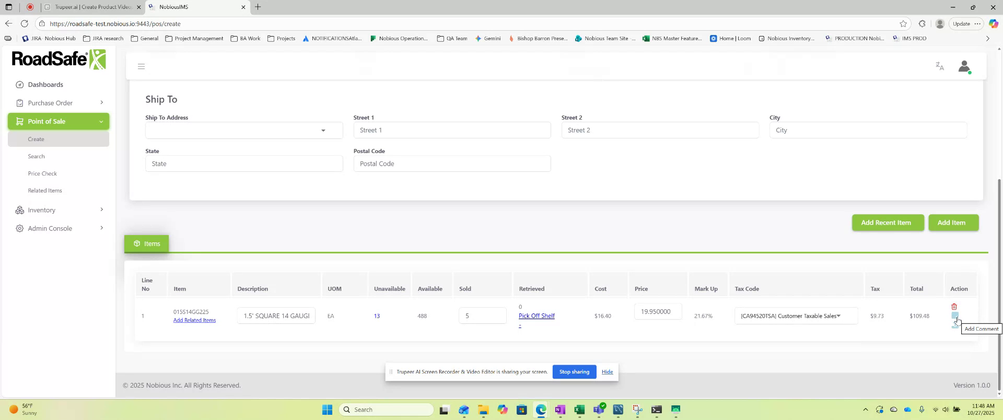
Task: Open browser profile icon
Action: click(940, 24)
